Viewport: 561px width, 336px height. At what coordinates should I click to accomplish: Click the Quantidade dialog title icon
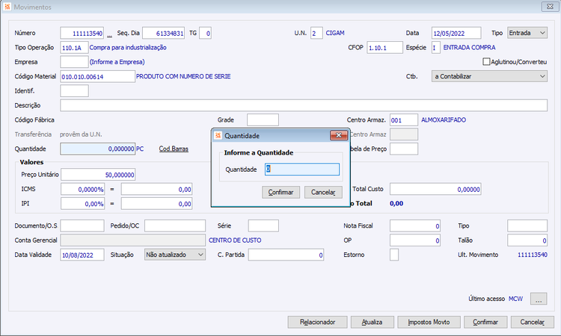[x=218, y=135]
